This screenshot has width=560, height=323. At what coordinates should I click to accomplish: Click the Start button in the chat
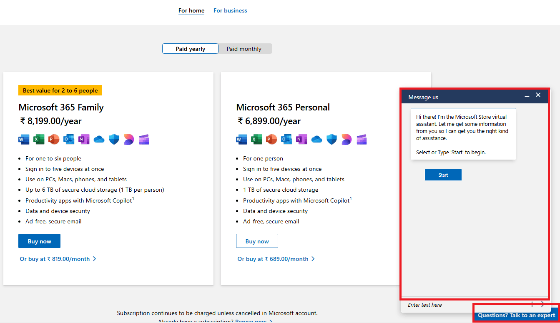click(443, 175)
